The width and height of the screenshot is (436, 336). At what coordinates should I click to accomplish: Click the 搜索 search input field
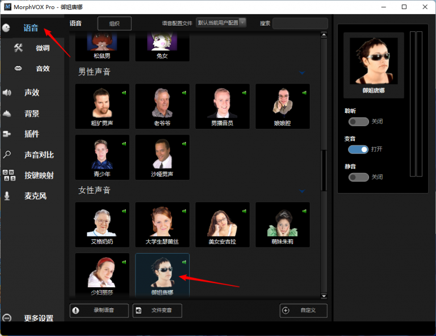pyautogui.click(x=300, y=23)
